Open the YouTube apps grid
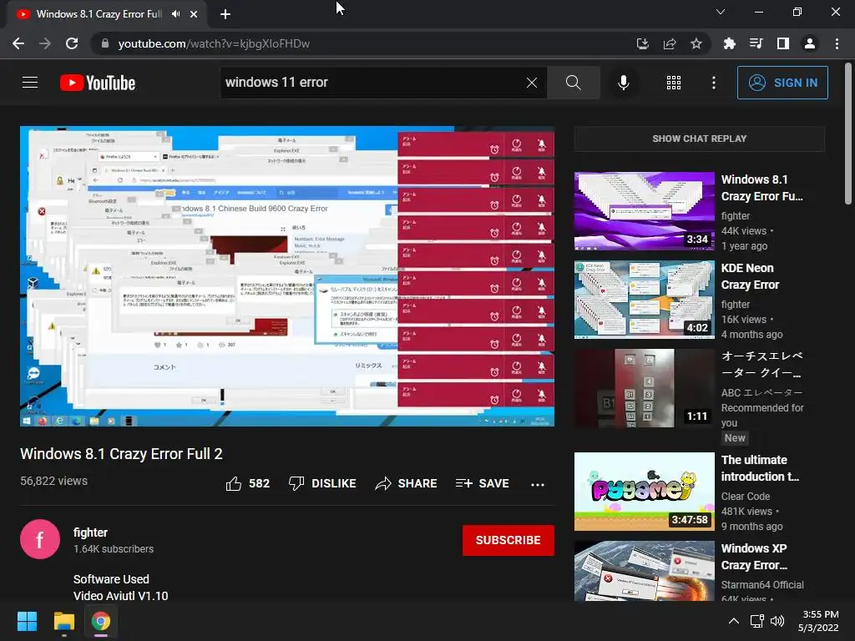855x641 pixels. coord(674,83)
